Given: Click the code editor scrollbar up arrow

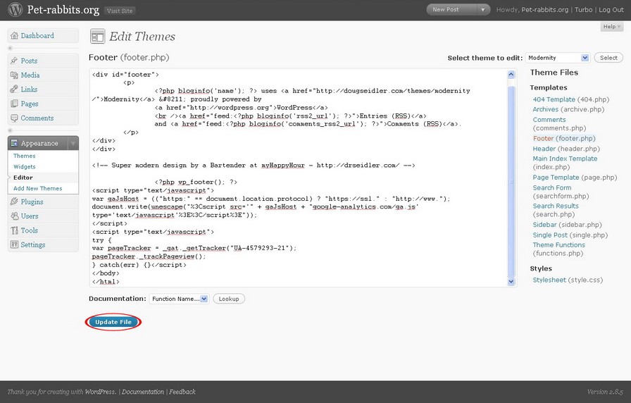Looking at the screenshot, I should (511, 75).
